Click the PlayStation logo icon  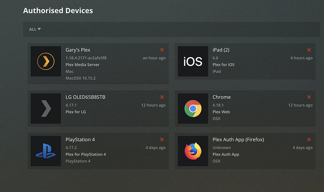(x=46, y=151)
